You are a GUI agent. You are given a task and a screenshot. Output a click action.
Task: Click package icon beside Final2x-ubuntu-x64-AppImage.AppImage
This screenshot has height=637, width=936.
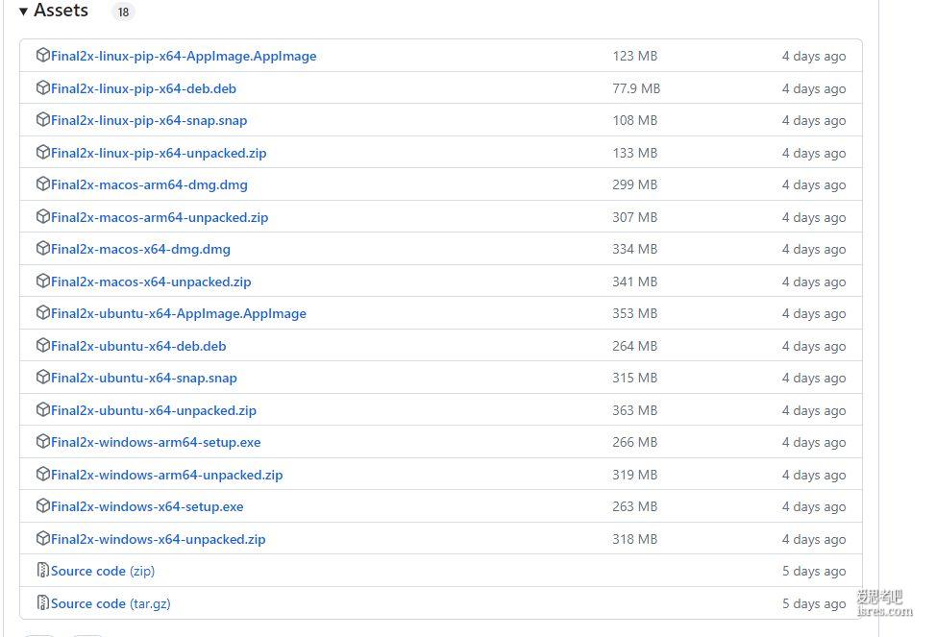click(43, 313)
